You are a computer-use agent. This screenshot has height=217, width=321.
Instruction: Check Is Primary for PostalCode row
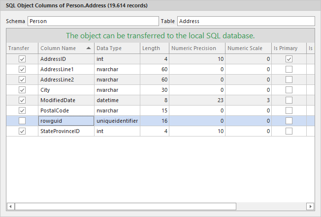pyautogui.click(x=289, y=110)
